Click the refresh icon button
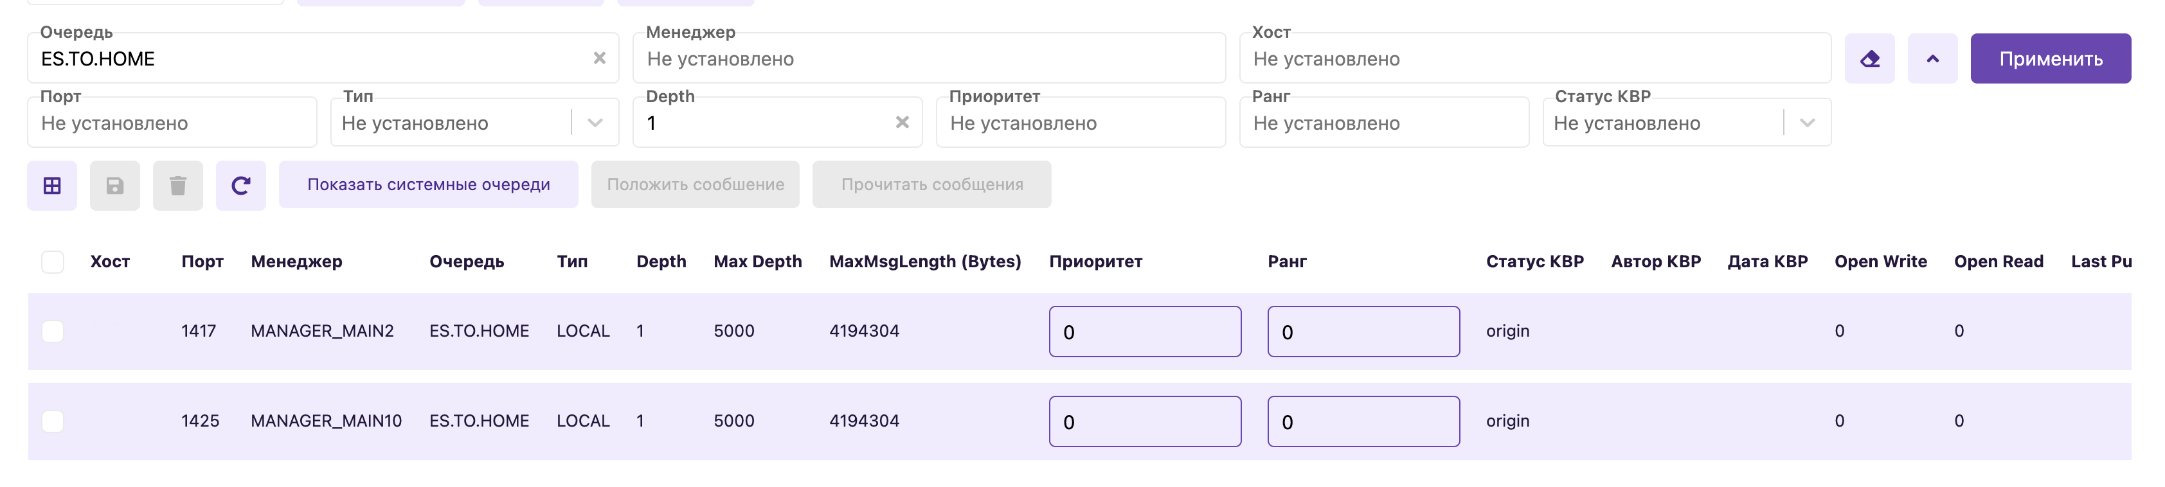 (x=240, y=186)
